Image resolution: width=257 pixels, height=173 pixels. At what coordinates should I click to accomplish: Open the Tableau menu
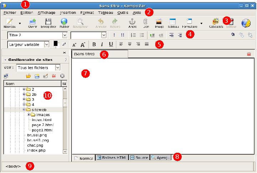pos(106,12)
